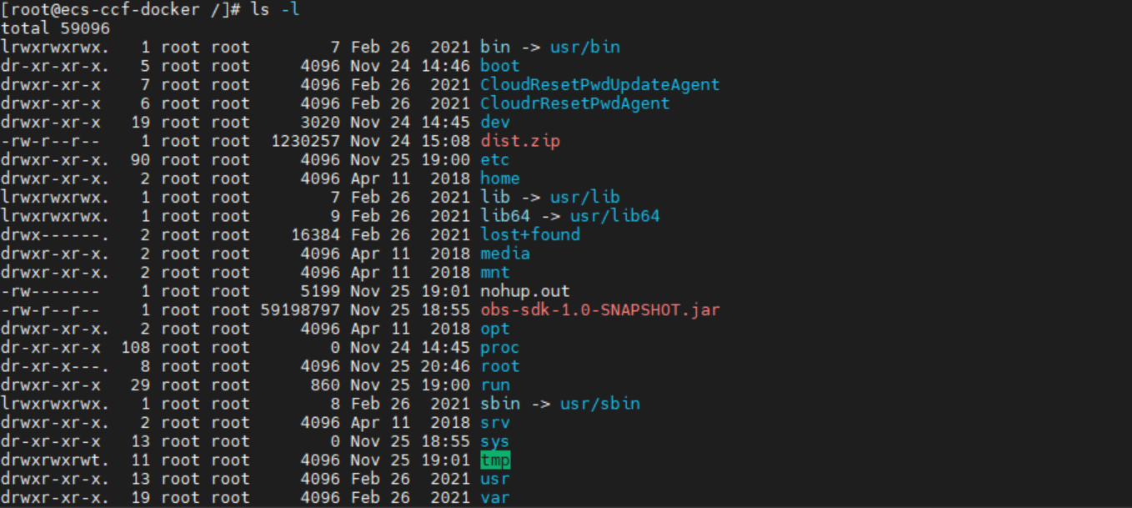
Task: Click the etc directory name
Action: 495,159
